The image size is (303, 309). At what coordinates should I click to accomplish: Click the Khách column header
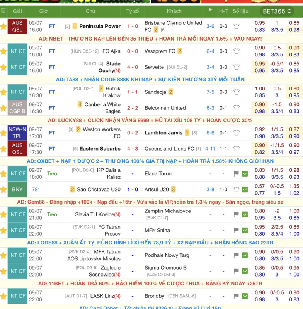coord(174,11)
